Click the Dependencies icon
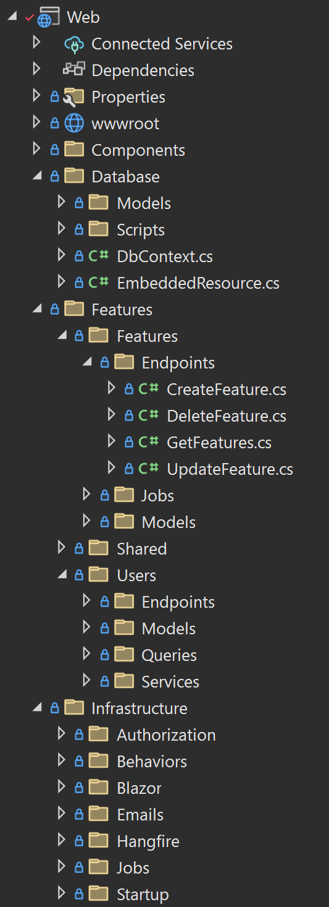 [73, 70]
